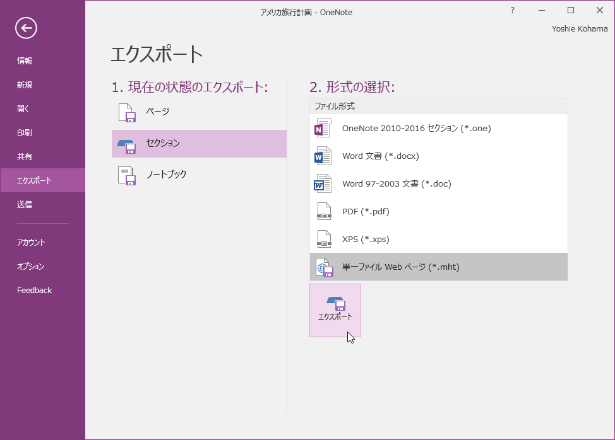Click Feedback in the sidebar

click(34, 290)
